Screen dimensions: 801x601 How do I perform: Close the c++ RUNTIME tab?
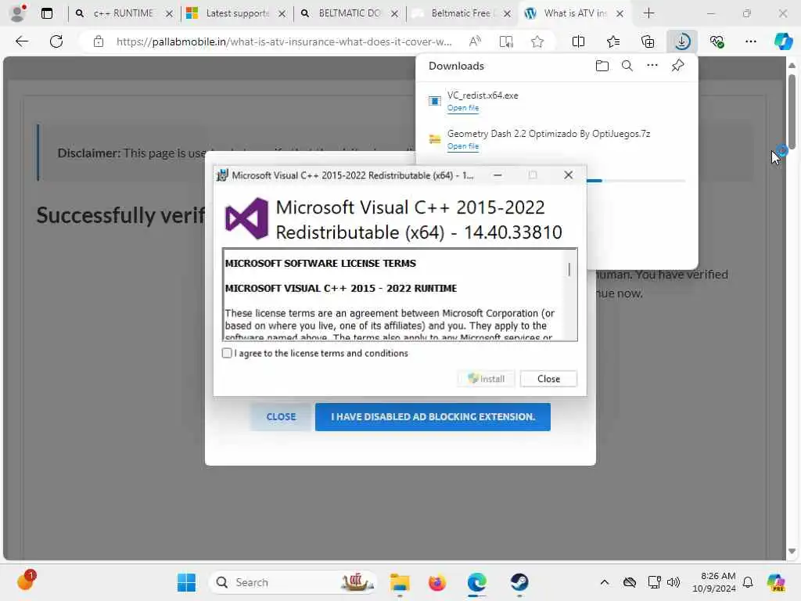point(169,14)
